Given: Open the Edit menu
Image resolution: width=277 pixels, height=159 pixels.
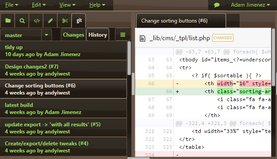Looking at the screenshot, I should tap(39, 5).
